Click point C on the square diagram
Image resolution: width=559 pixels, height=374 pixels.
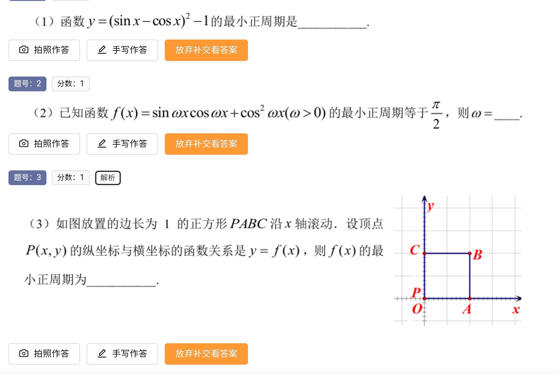[x=424, y=253]
